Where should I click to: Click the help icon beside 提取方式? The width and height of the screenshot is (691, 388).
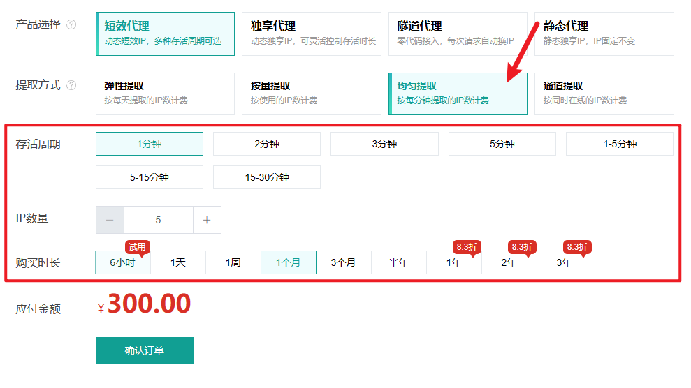(x=71, y=86)
